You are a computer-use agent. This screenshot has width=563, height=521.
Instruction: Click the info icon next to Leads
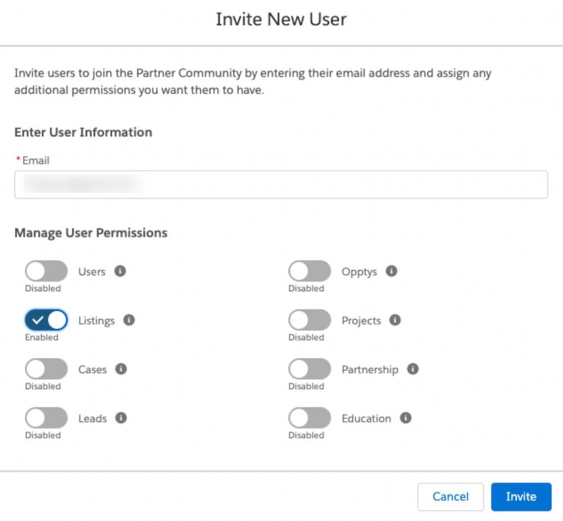121,418
